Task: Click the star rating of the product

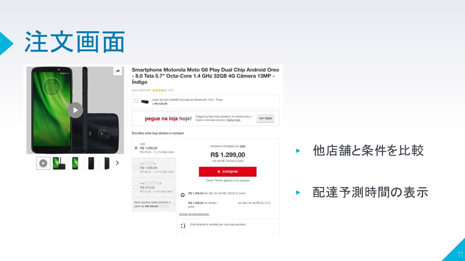Action: (x=159, y=90)
